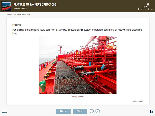Reload the slide with the refresh icon

pyautogui.click(x=91, y=111)
